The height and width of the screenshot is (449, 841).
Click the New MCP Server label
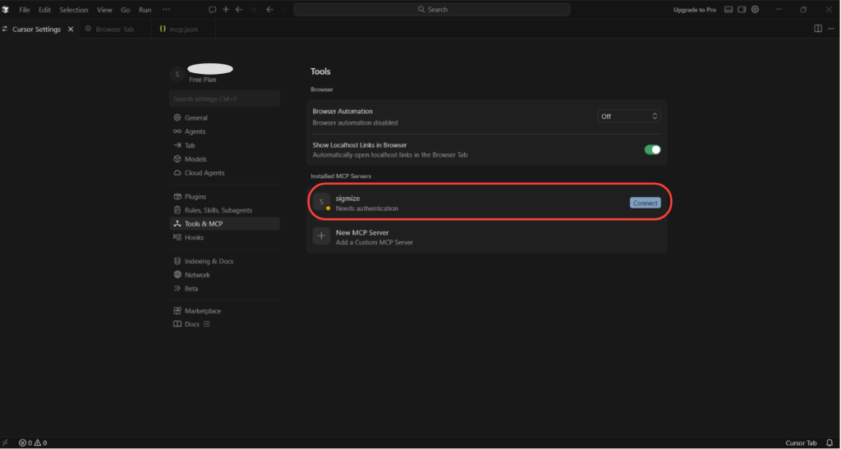point(362,232)
